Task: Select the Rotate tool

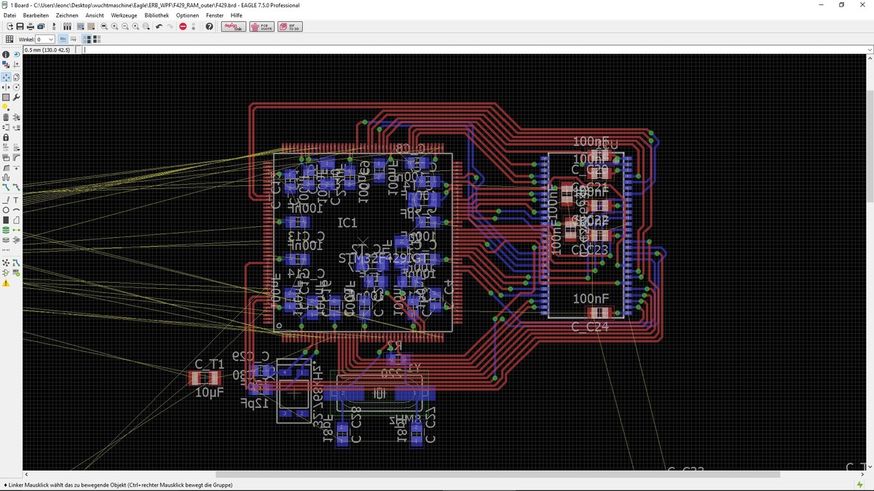Action: tap(16, 87)
